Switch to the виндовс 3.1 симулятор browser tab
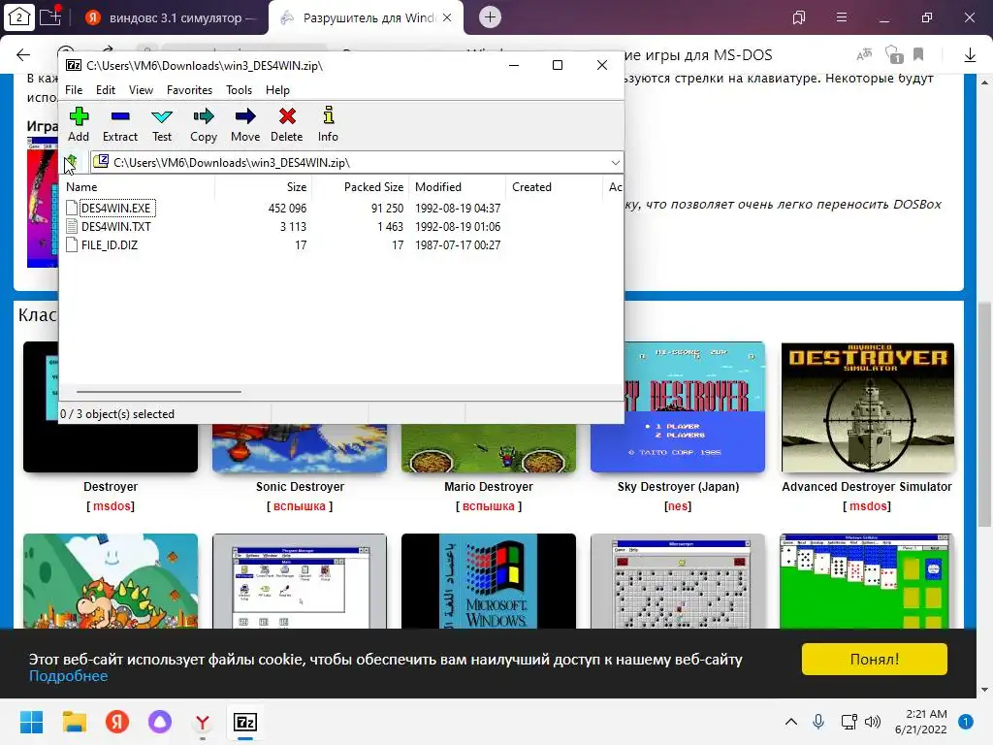 point(171,17)
